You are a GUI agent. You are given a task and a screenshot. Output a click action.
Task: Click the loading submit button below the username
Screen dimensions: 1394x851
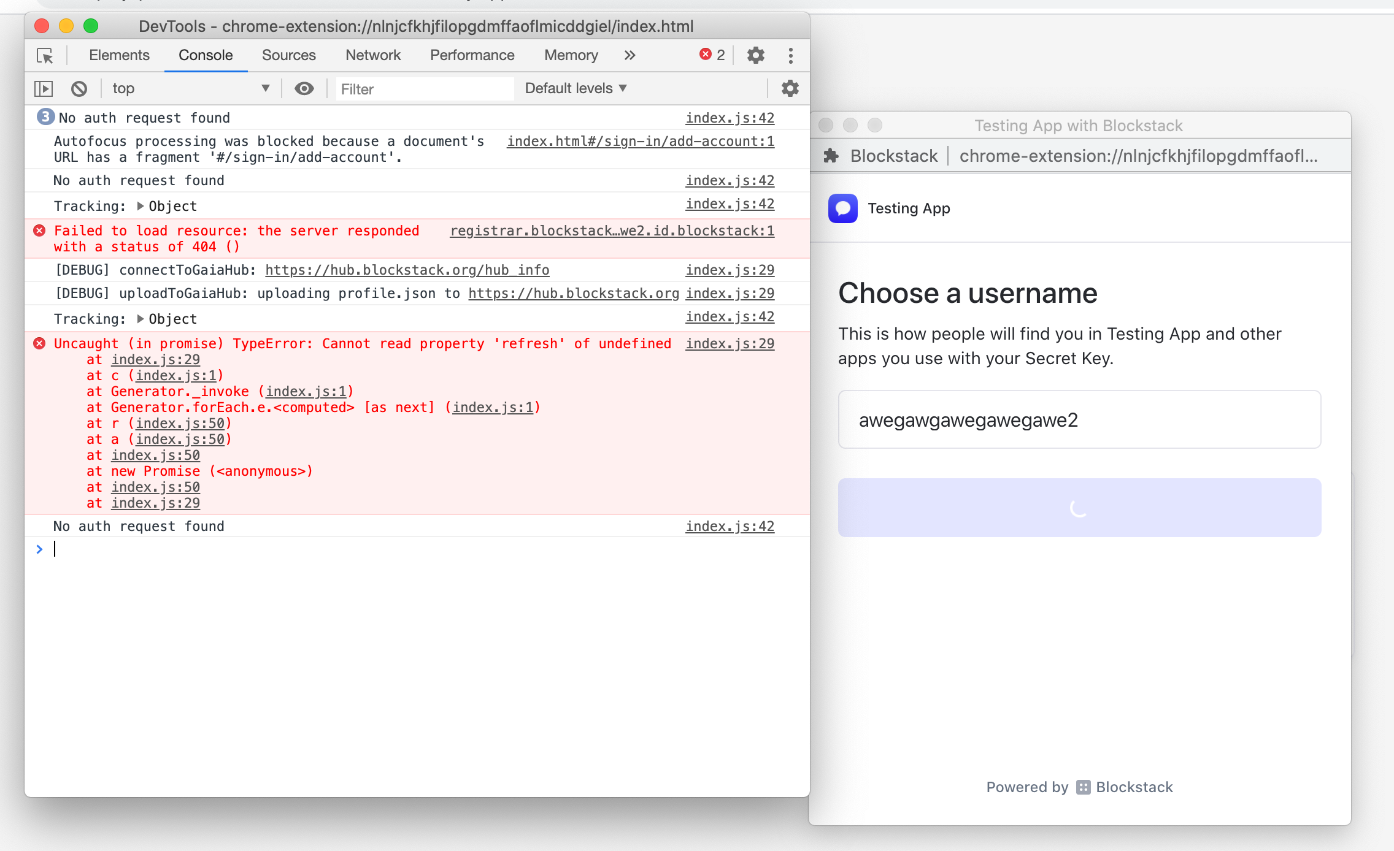click(x=1079, y=508)
